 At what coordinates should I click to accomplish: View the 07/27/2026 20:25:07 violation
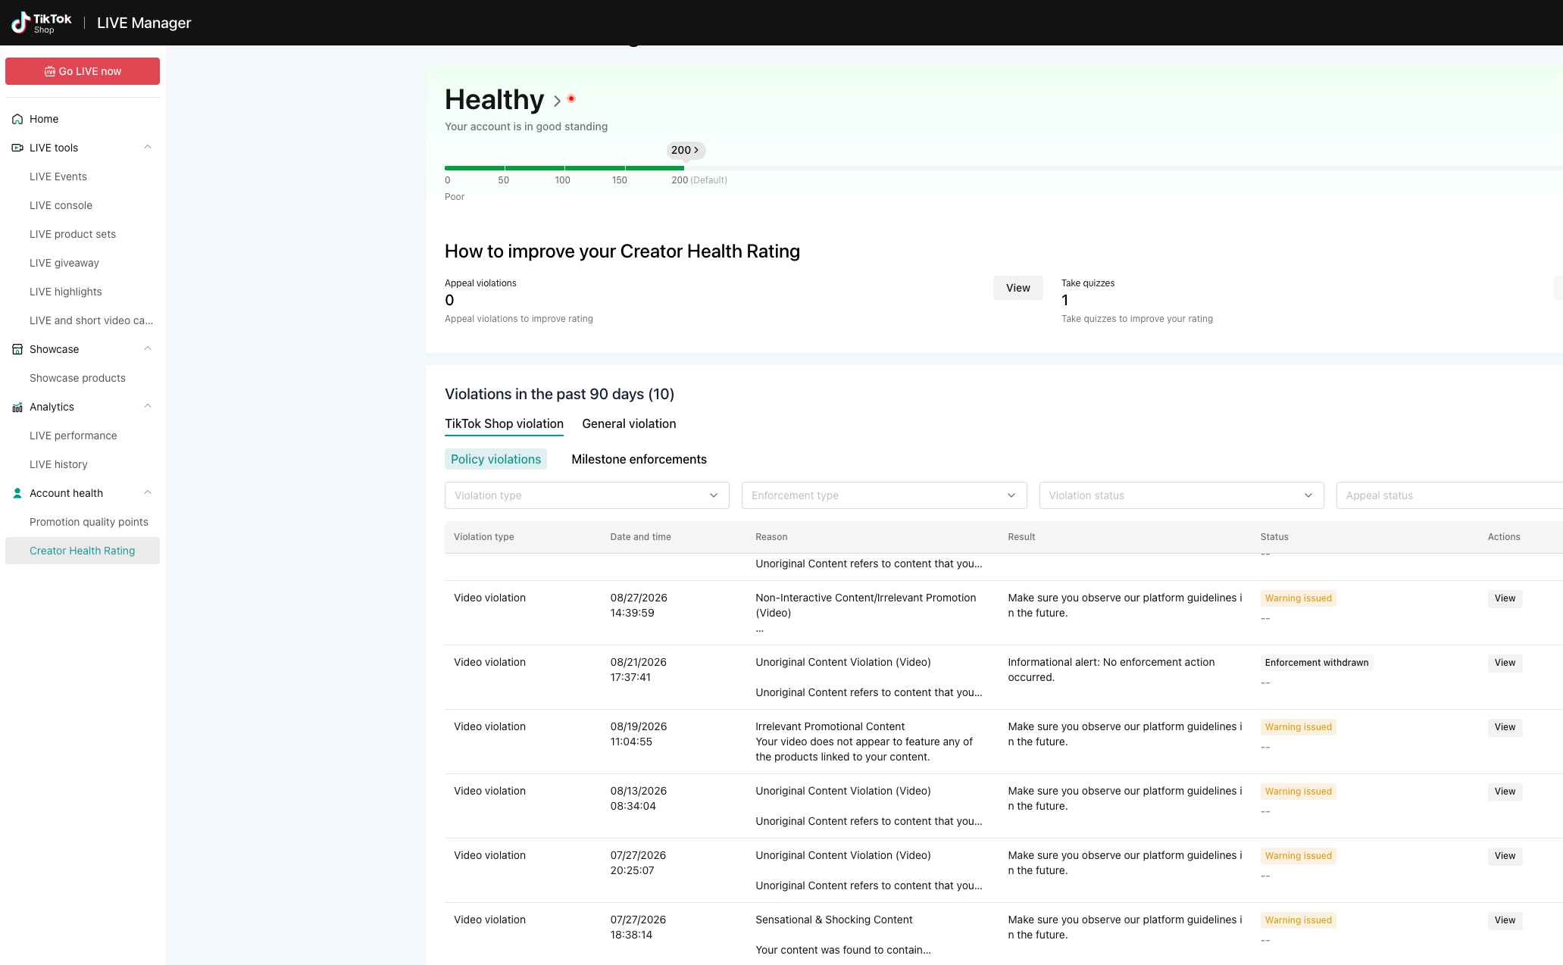tap(1505, 856)
